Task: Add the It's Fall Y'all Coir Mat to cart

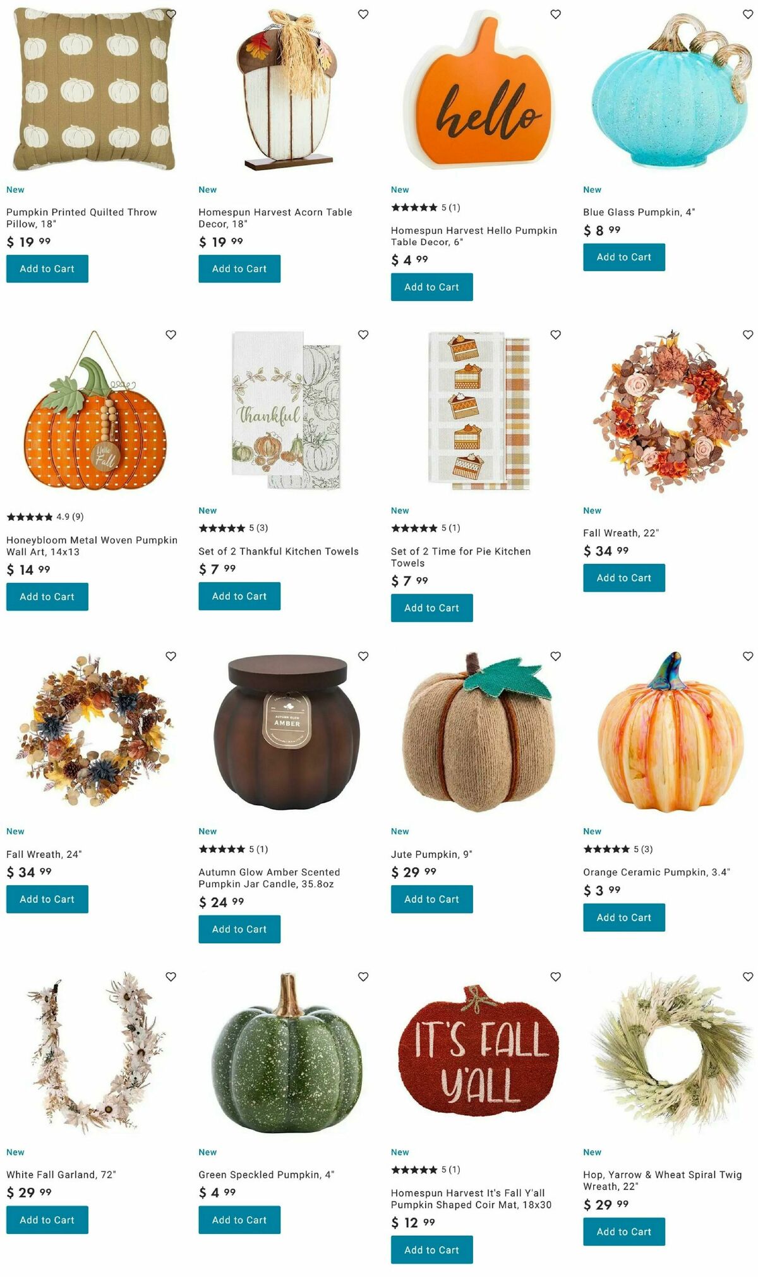Action: pos(432,1250)
